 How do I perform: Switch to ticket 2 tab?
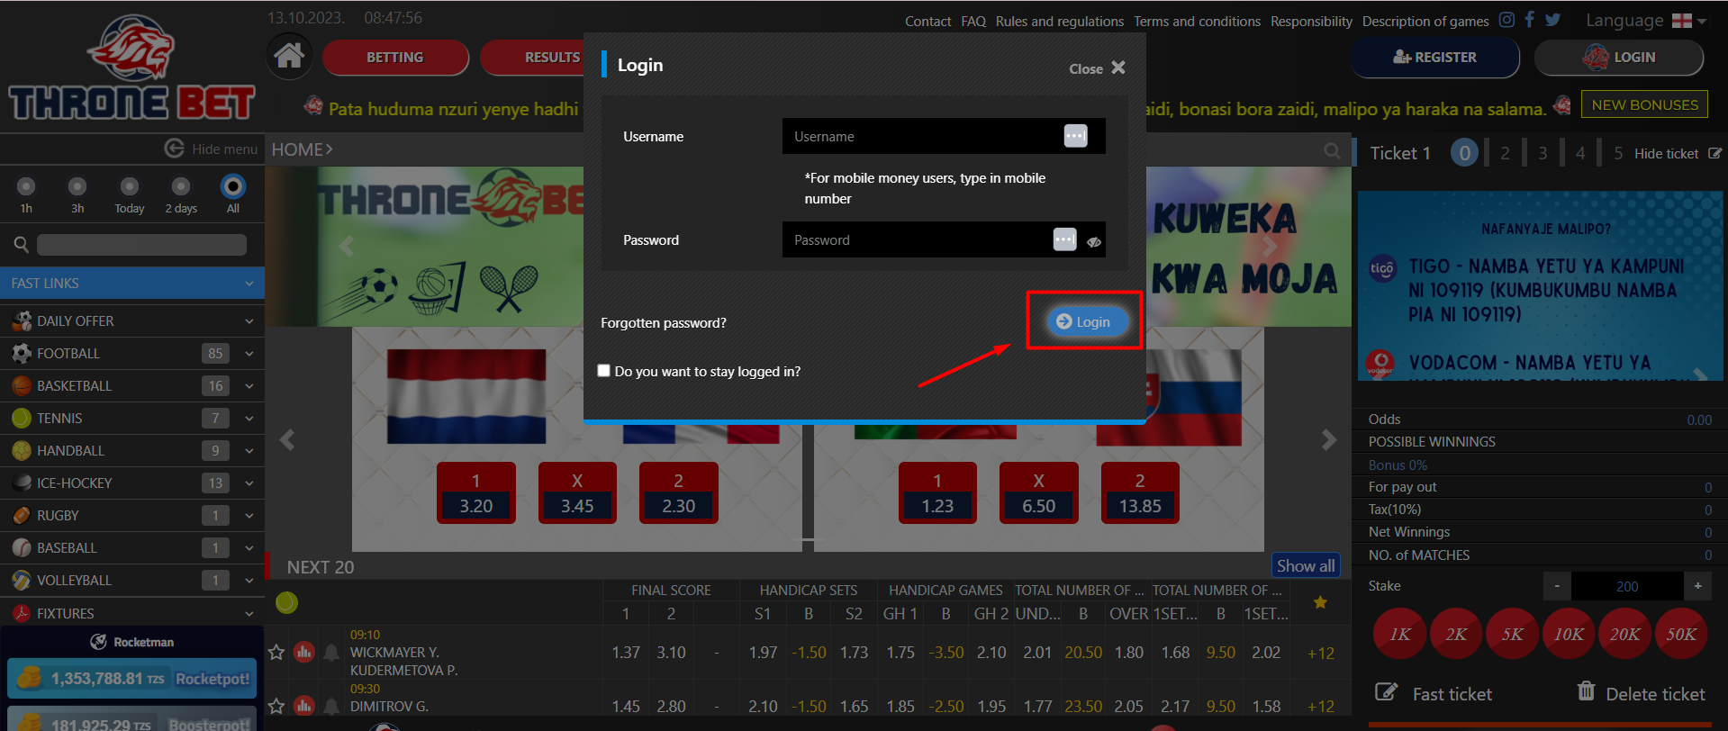pyautogui.click(x=1505, y=153)
